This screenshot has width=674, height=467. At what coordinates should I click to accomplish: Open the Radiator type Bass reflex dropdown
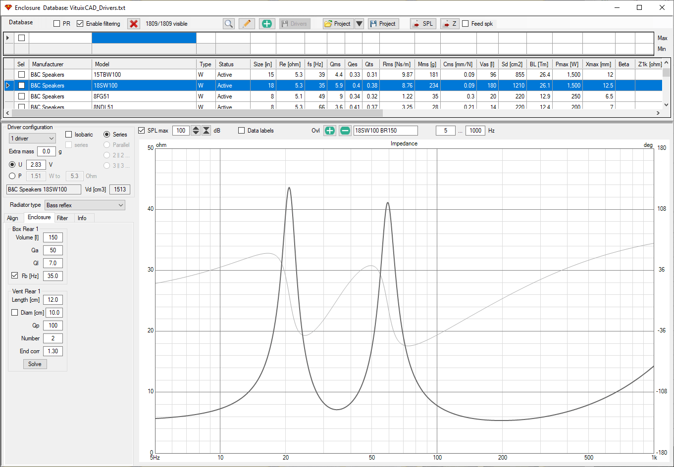pos(85,205)
